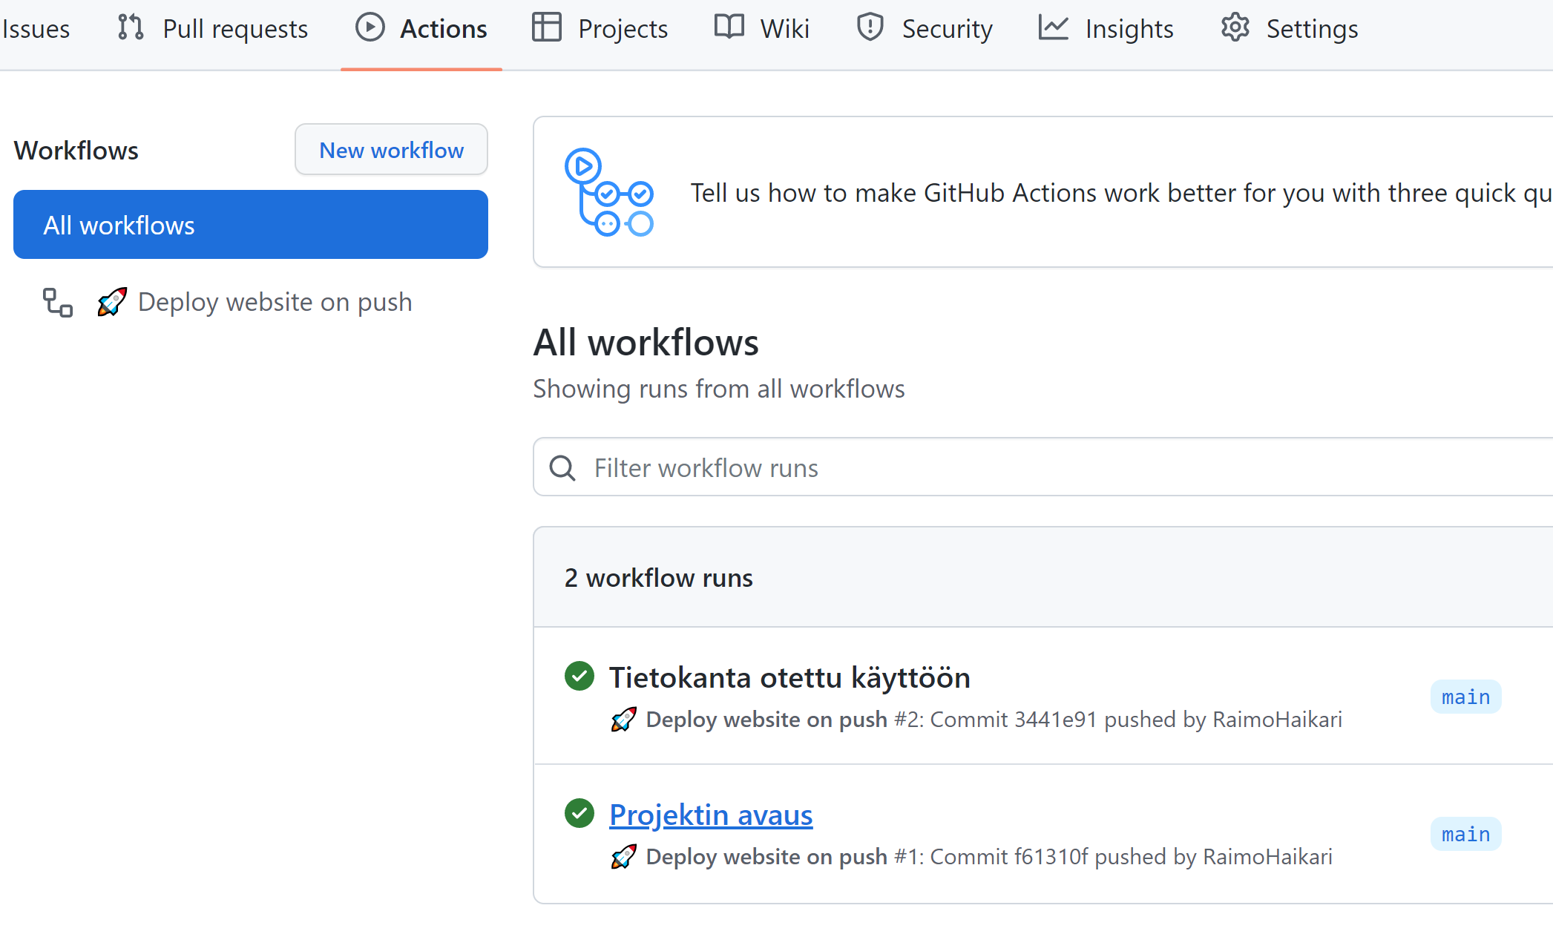Click rocket icon under Tietokanta otettu käyttöön
This screenshot has width=1553, height=934.
pyautogui.click(x=623, y=719)
